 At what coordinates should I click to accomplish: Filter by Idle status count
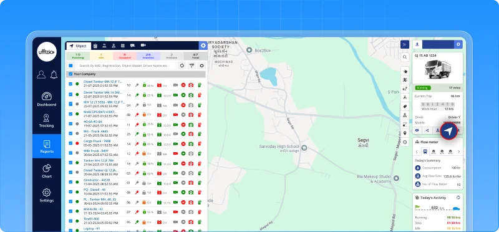coord(101,56)
